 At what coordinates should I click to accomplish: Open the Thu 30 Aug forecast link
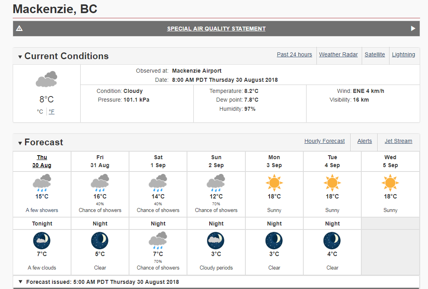[x=42, y=161]
